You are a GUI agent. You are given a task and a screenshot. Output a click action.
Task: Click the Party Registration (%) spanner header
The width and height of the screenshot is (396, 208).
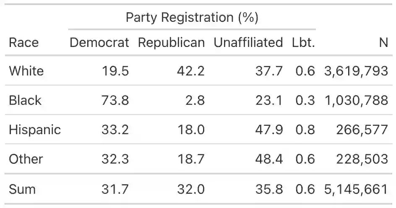coord(192,18)
